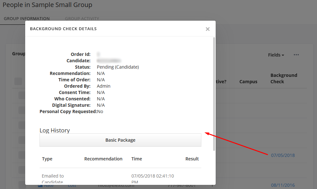
Task: Click the profile icon beside Nate
Action: pyautogui.click(x=40, y=186)
